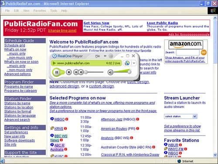Viewport: 218px width, 164px height.
Task: Open Internet Explorer Edit menu
Action: [x=16, y=10]
